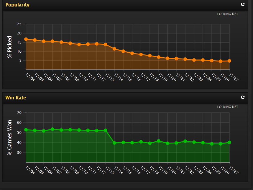Image resolution: width=253 pixels, height=190 pixels.
Task: Click the Win Rate panel title
Action: (16, 98)
